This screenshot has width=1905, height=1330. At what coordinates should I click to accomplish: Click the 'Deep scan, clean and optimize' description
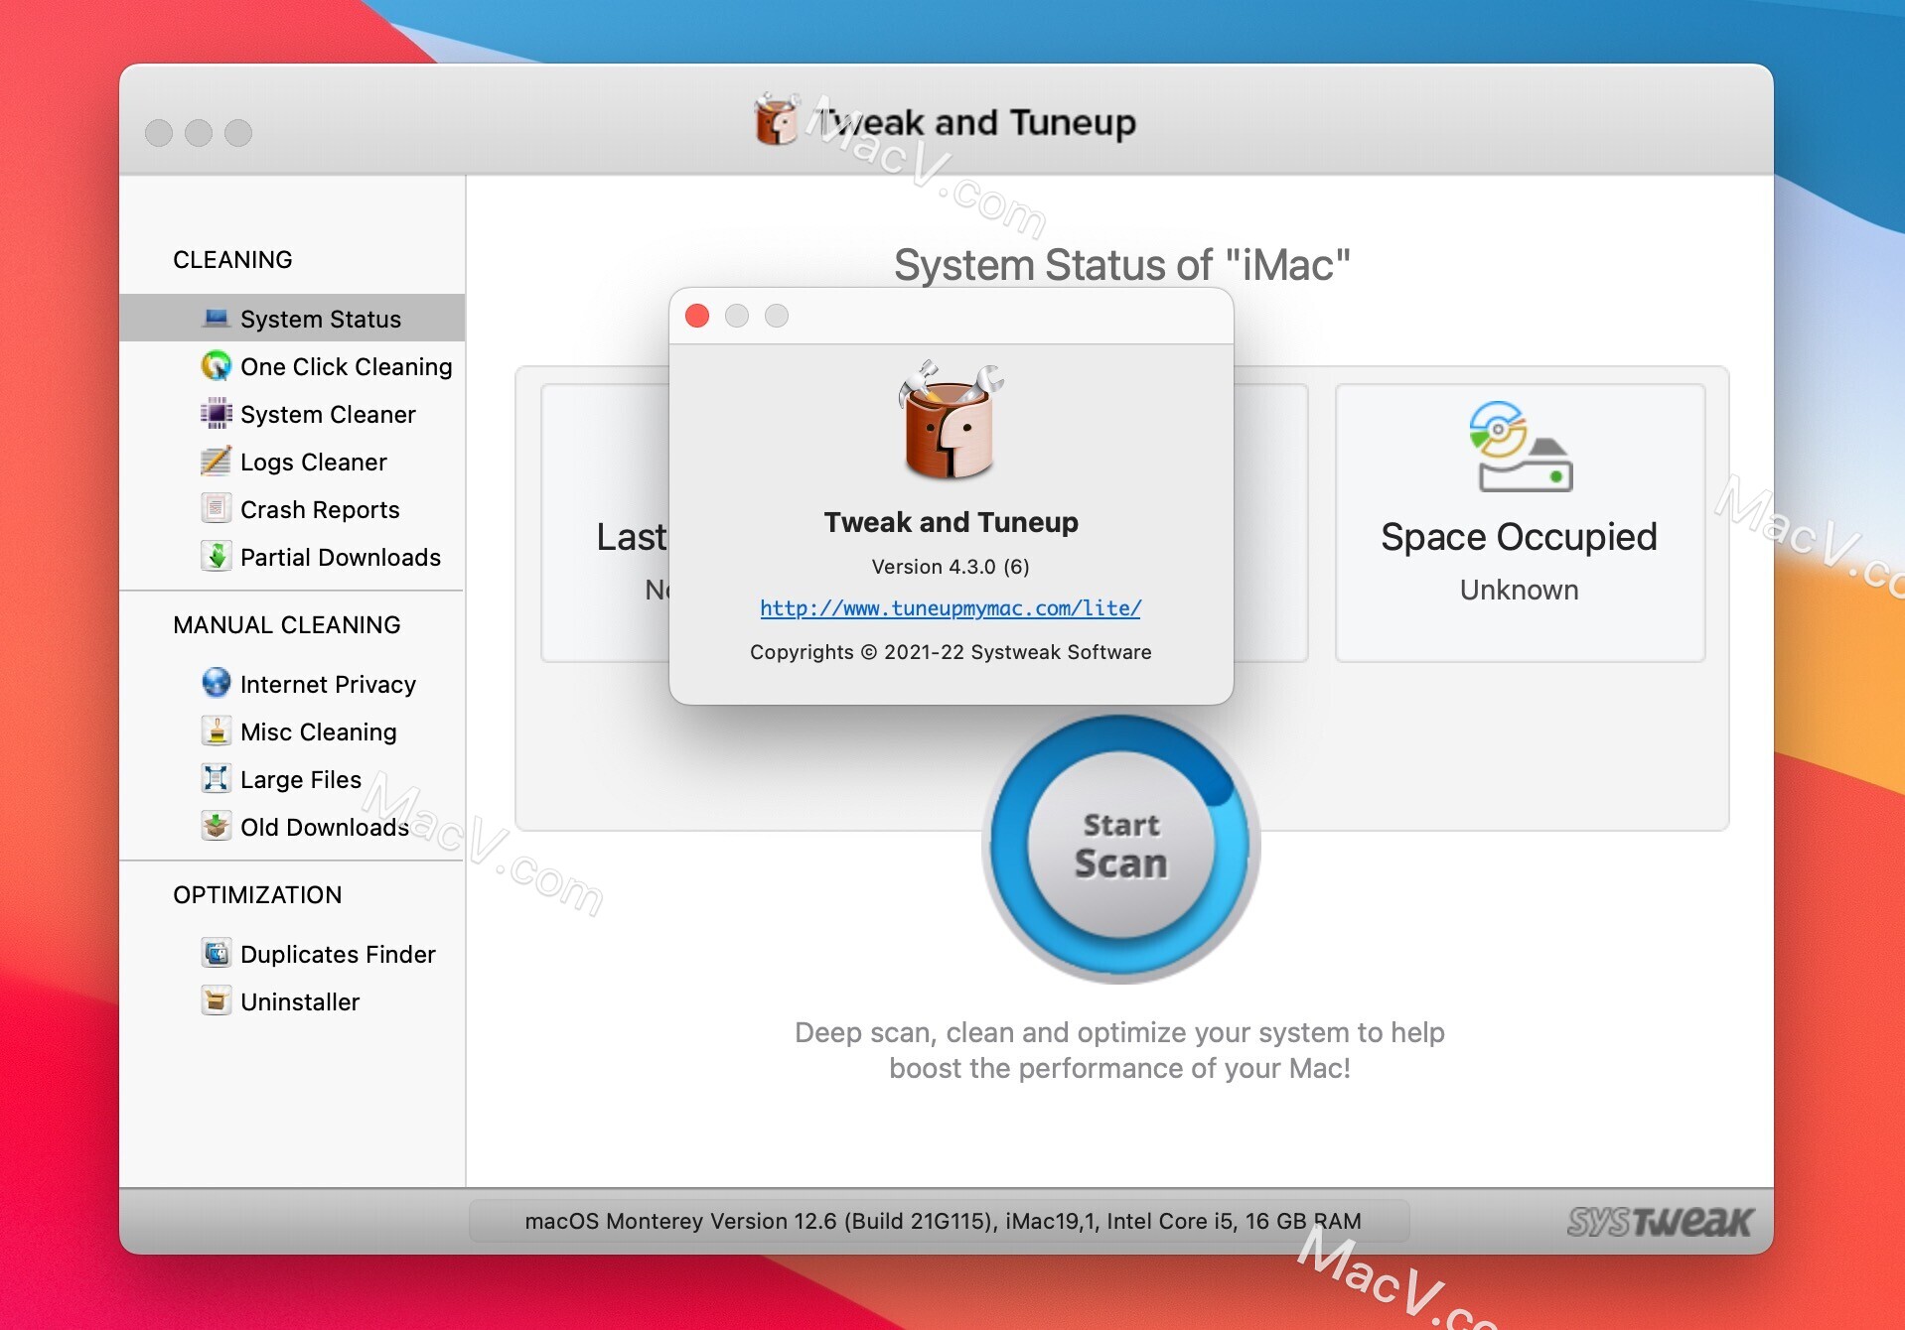(1119, 1050)
